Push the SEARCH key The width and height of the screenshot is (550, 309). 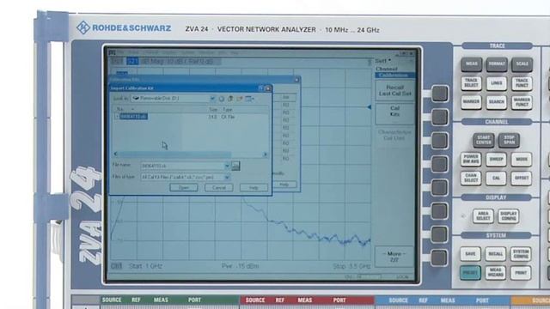[497, 102]
